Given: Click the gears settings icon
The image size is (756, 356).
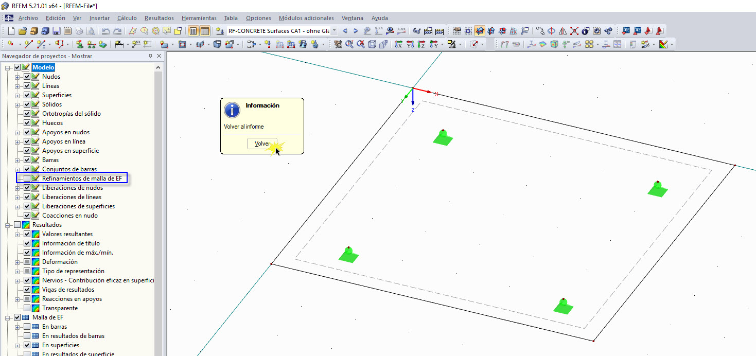Looking at the screenshot, I should [x=608, y=31].
